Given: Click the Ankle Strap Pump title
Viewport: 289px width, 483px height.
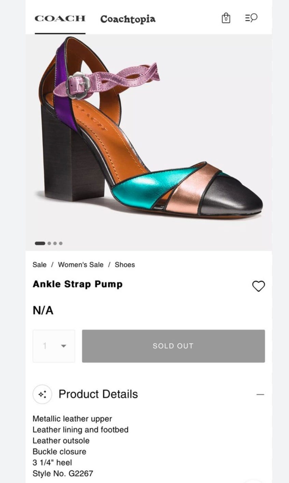Looking at the screenshot, I should click(77, 284).
